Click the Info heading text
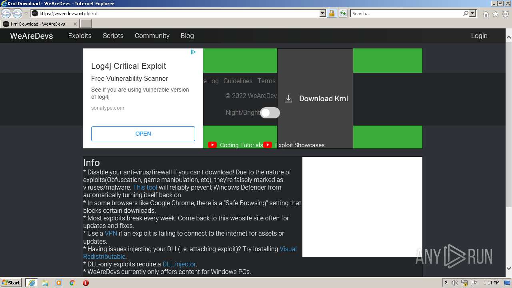The height and width of the screenshot is (288, 512). click(x=92, y=163)
